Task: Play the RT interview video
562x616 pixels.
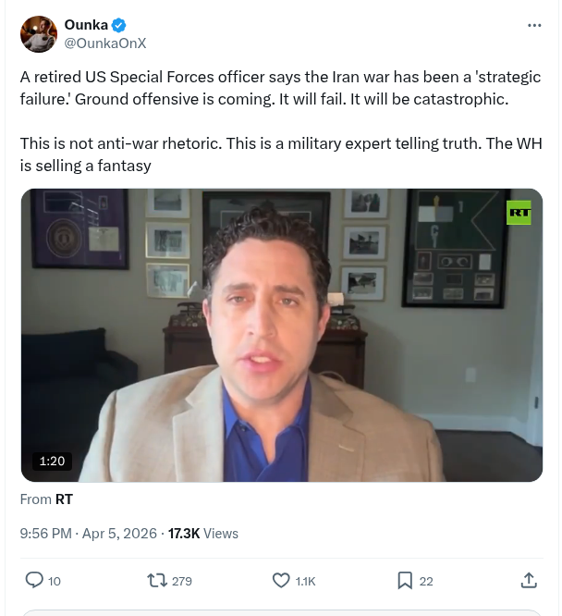Action: click(x=282, y=335)
